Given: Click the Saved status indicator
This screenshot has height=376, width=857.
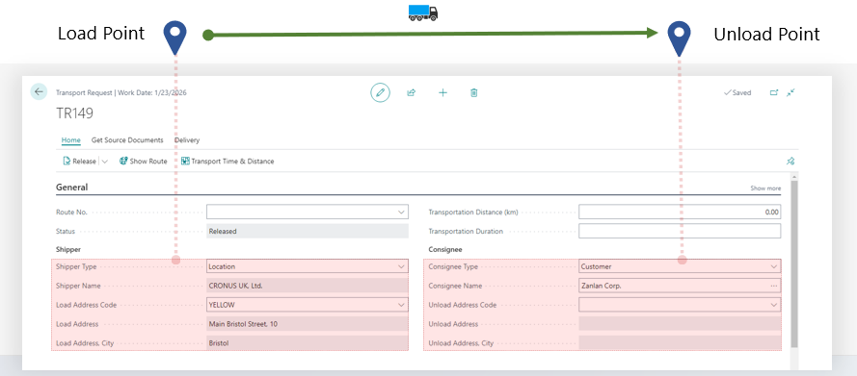Looking at the screenshot, I should click(737, 92).
